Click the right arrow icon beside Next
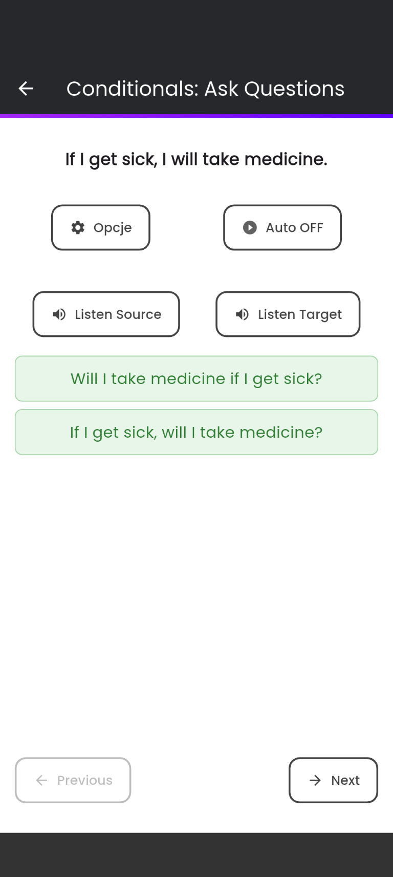393x877 pixels. 315,780
